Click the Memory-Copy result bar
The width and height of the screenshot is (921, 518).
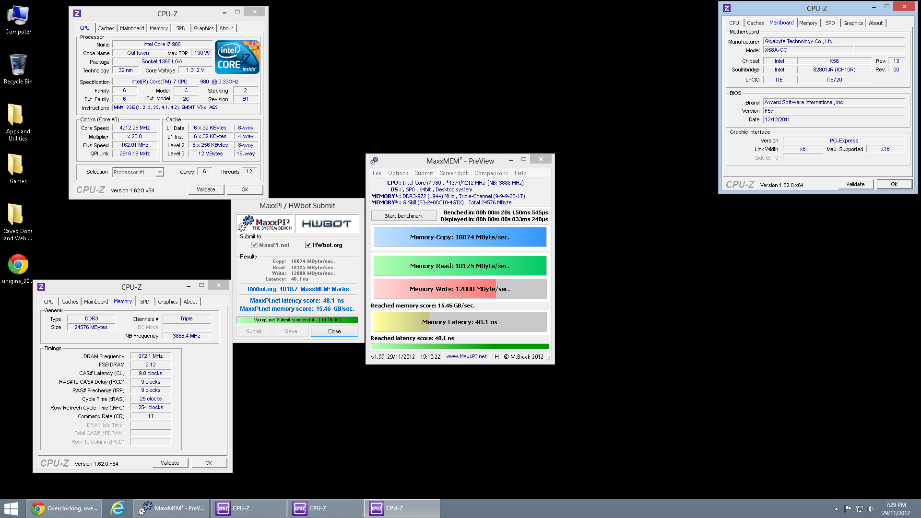[x=460, y=237]
